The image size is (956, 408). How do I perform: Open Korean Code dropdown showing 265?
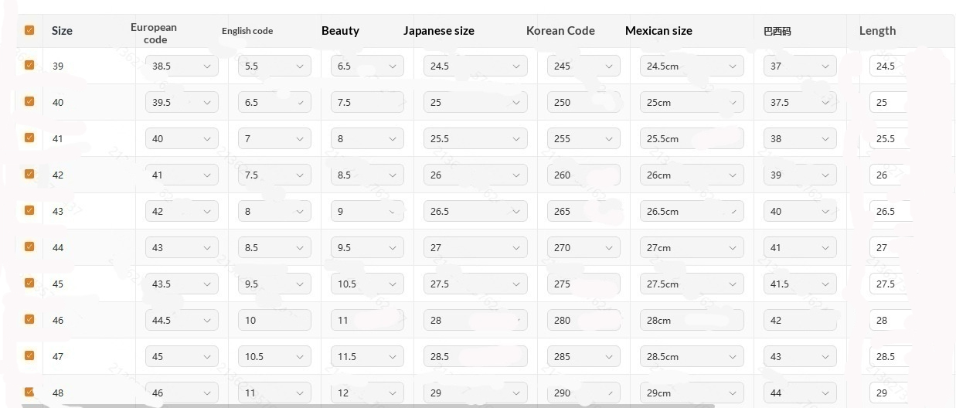[583, 212]
